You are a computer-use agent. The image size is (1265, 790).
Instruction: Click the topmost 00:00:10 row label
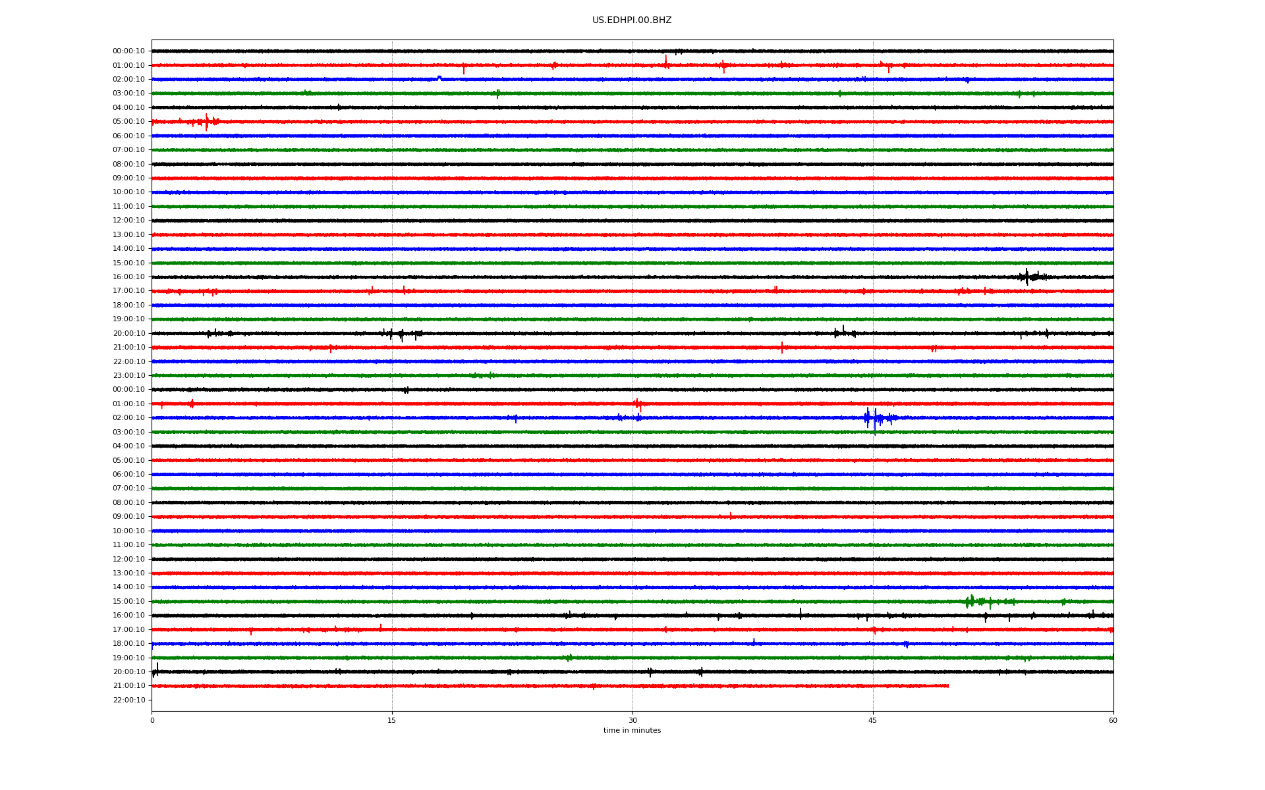click(128, 51)
